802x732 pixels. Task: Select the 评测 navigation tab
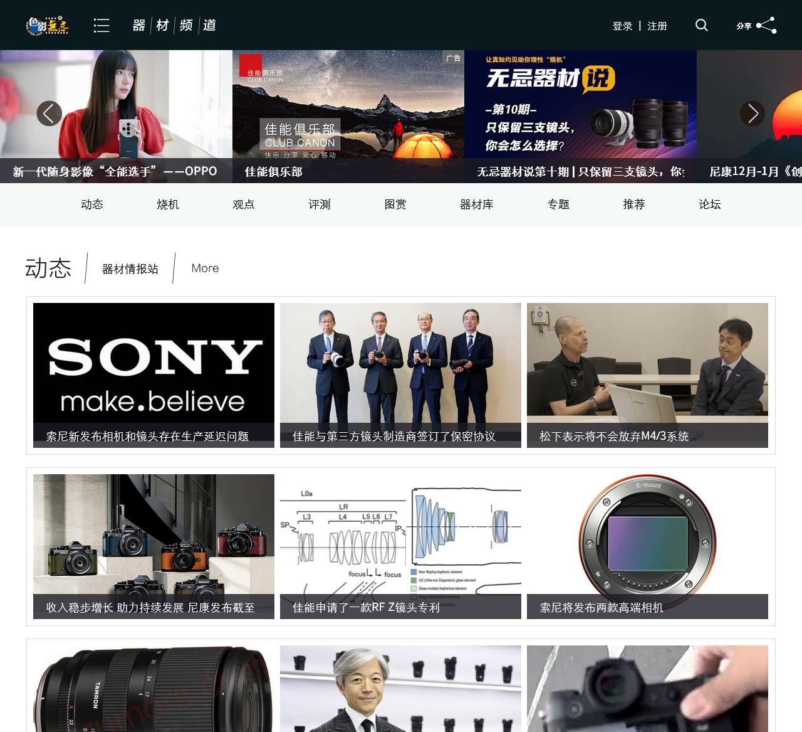click(320, 204)
